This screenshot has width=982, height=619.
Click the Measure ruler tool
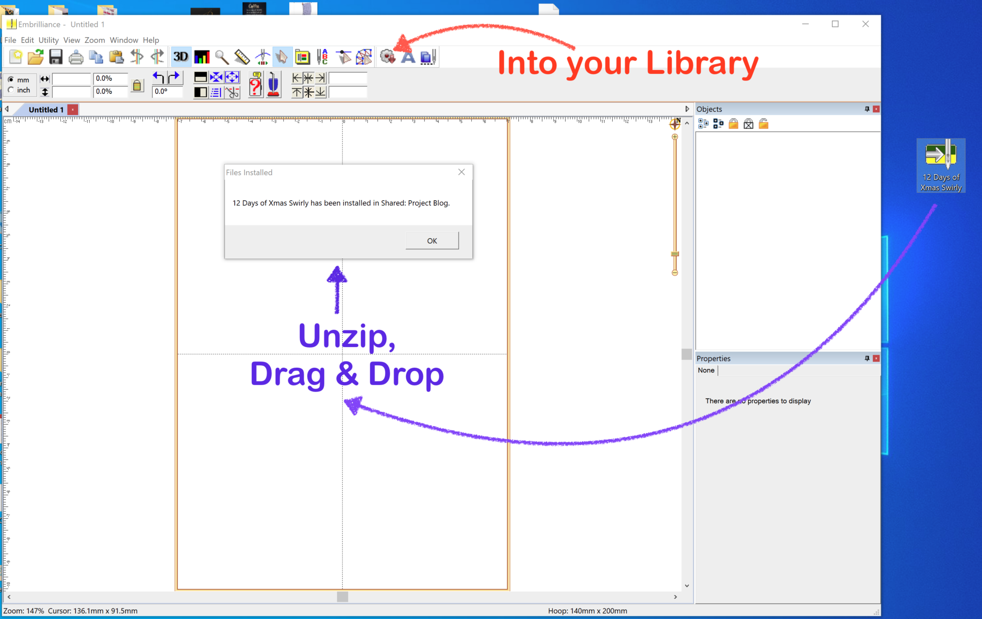[242, 57]
